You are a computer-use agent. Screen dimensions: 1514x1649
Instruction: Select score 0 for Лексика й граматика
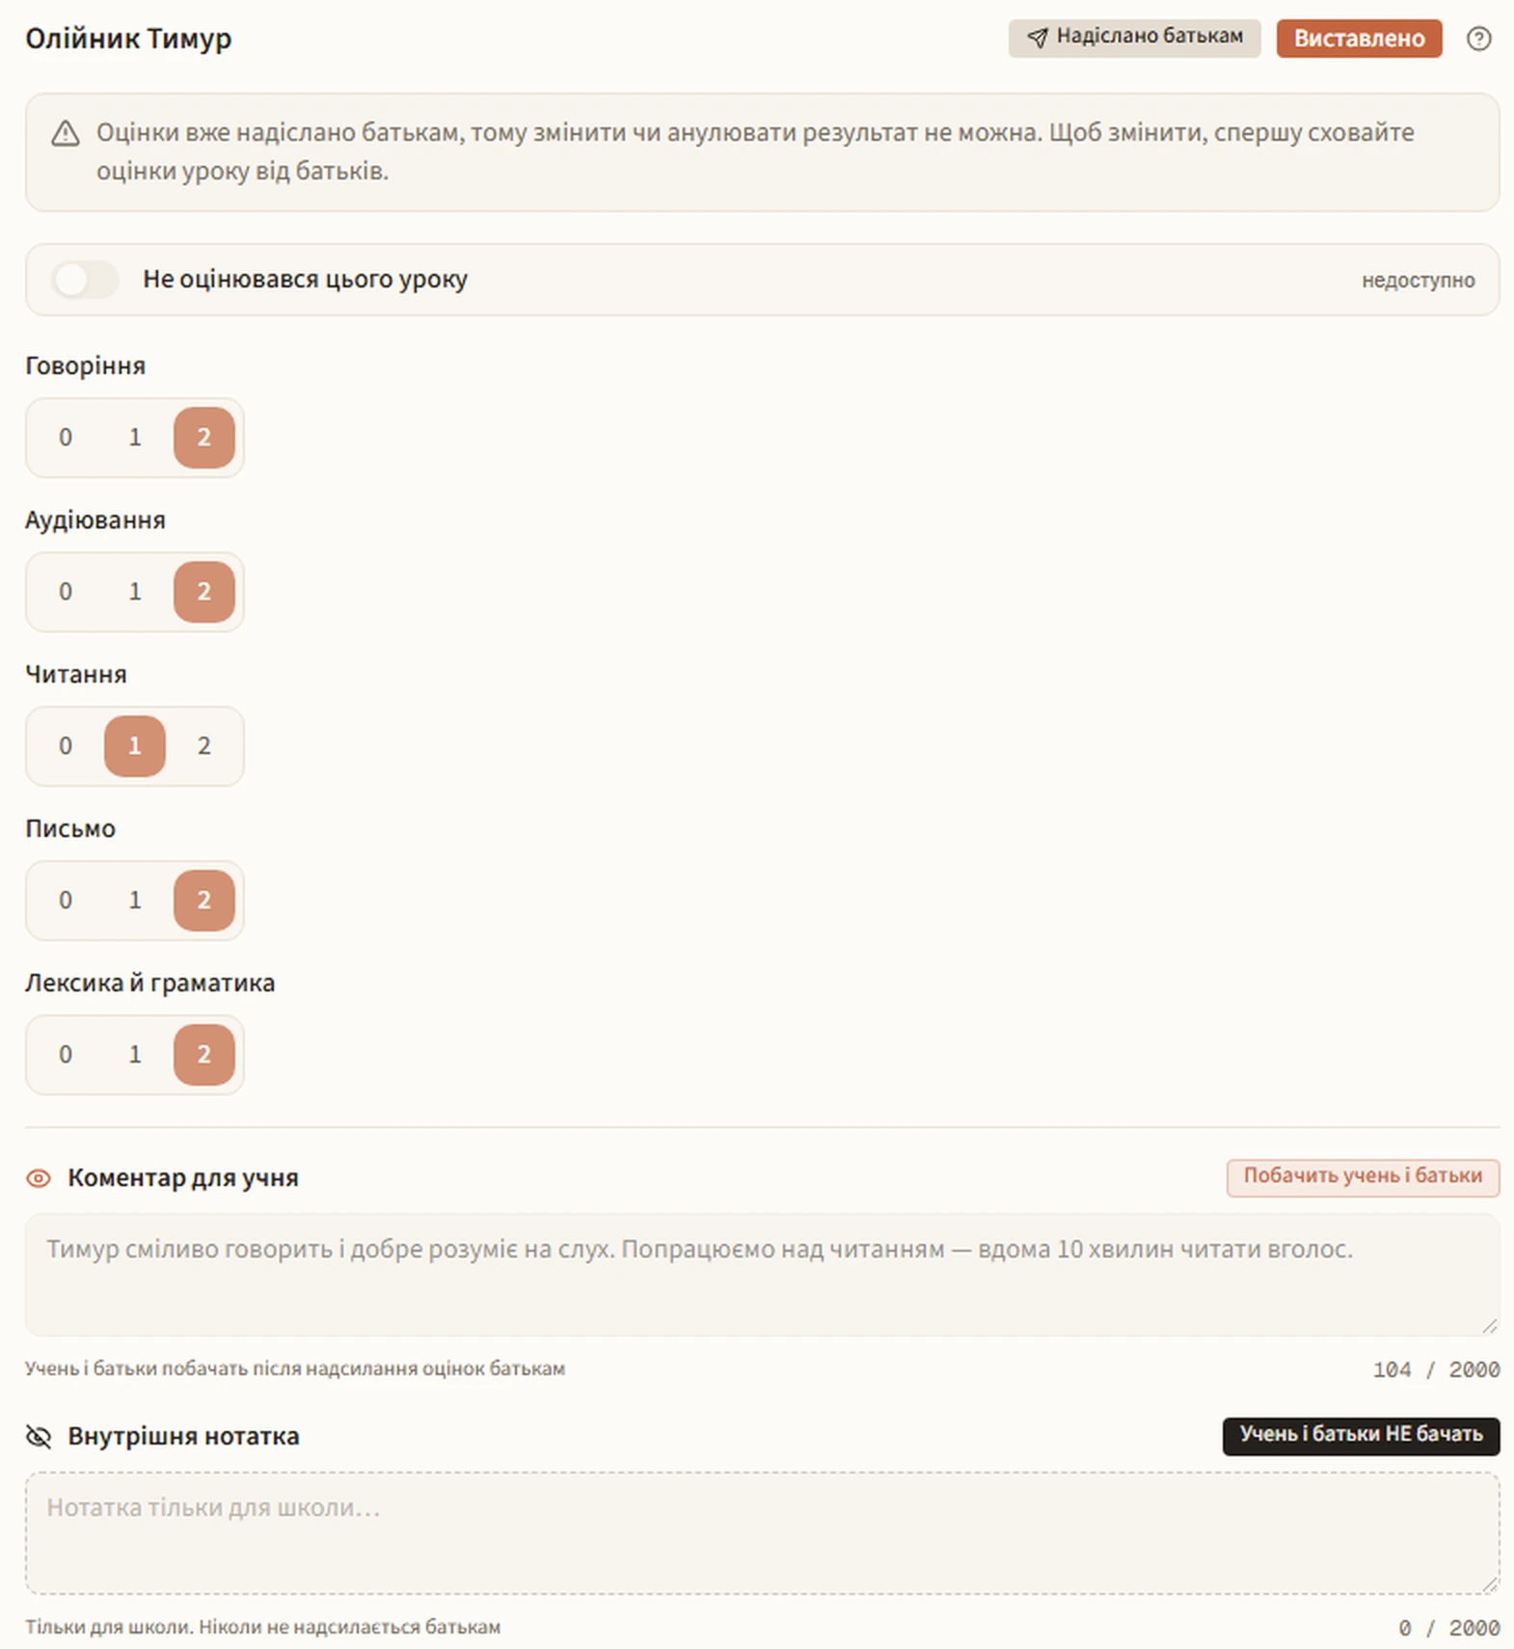[66, 1054]
